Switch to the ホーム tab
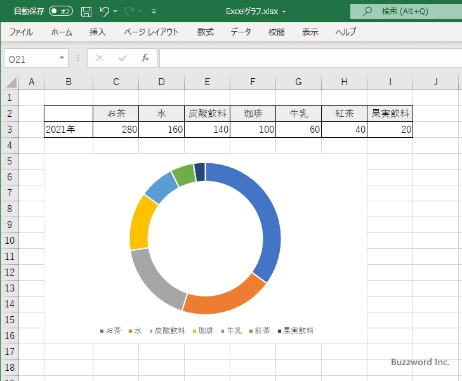The image size is (462, 381). pos(62,32)
